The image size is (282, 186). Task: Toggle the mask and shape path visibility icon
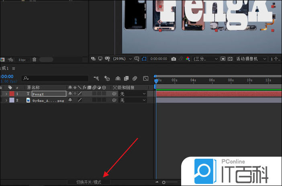107,59
